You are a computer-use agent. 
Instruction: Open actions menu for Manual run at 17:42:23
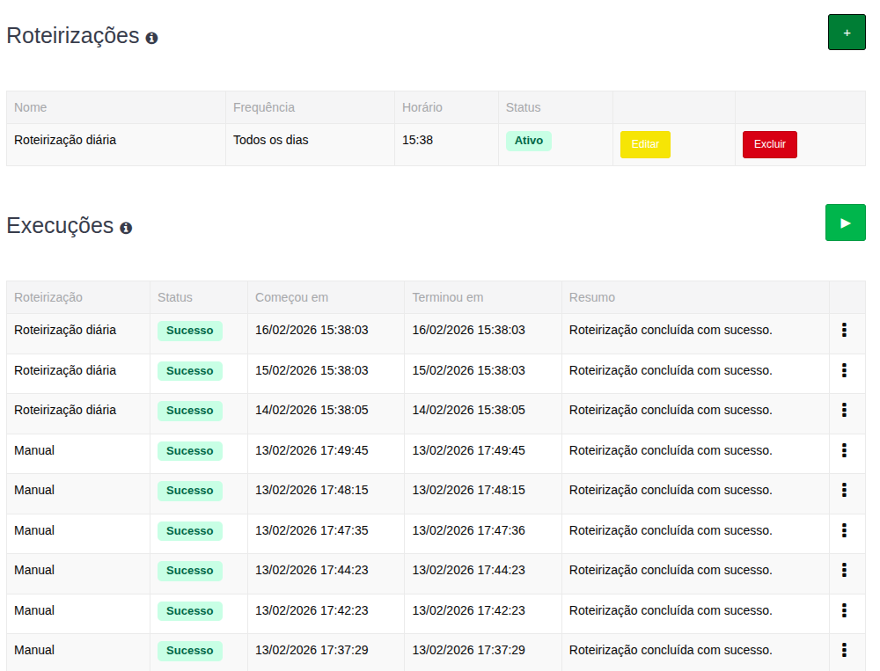(x=844, y=610)
